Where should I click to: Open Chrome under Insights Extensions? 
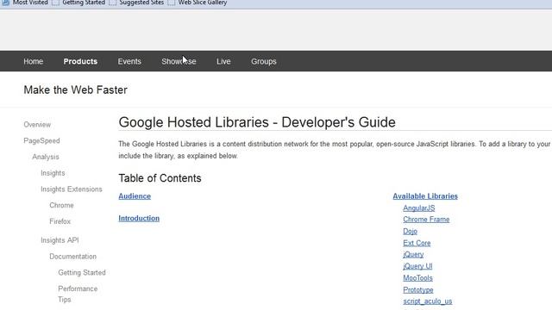click(x=61, y=205)
